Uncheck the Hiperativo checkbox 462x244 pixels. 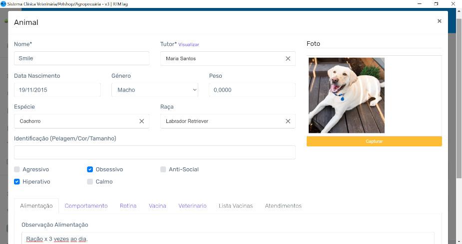(17, 182)
